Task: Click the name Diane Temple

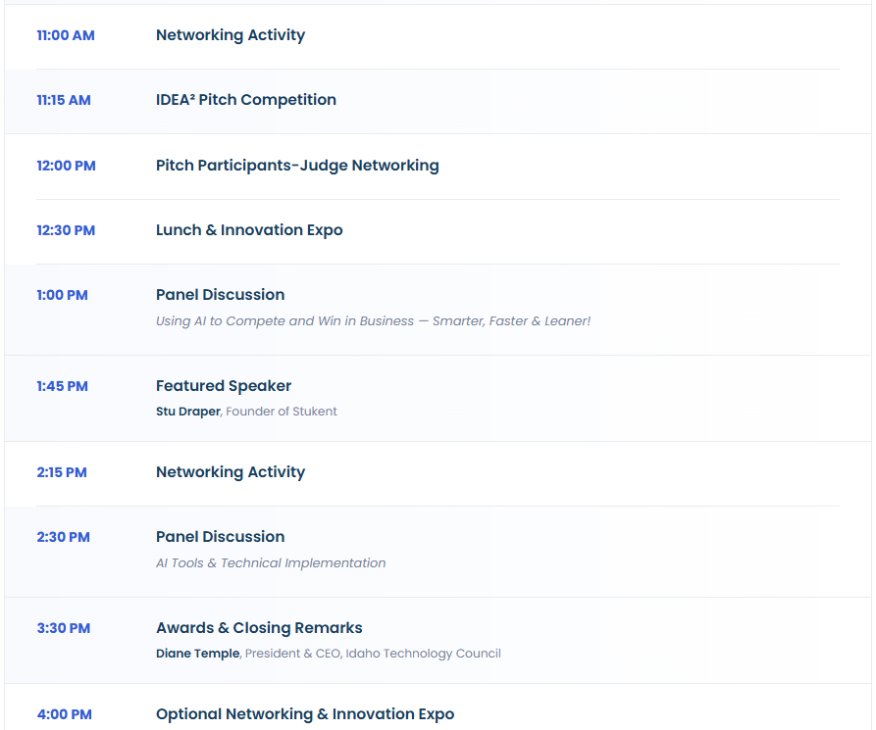Action: click(x=197, y=654)
